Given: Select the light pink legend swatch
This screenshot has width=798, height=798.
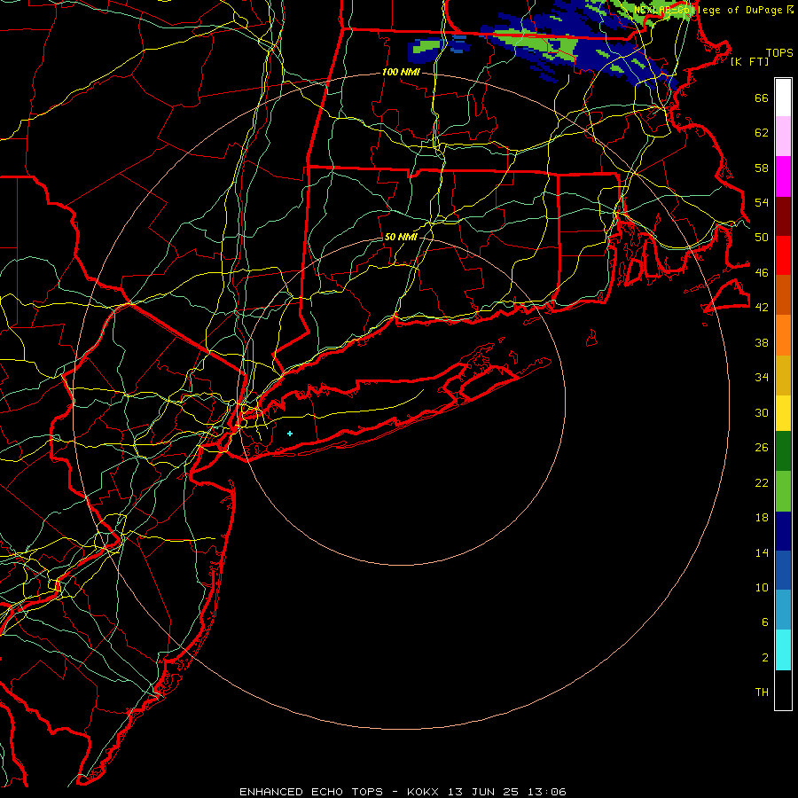Looking at the screenshot, I should point(783,137).
